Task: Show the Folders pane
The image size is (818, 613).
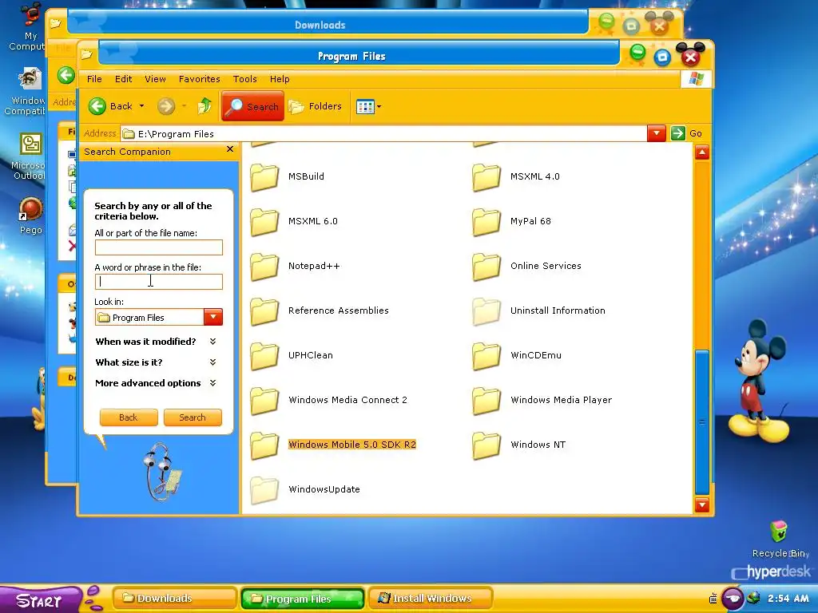Action: [x=315, y=106]
